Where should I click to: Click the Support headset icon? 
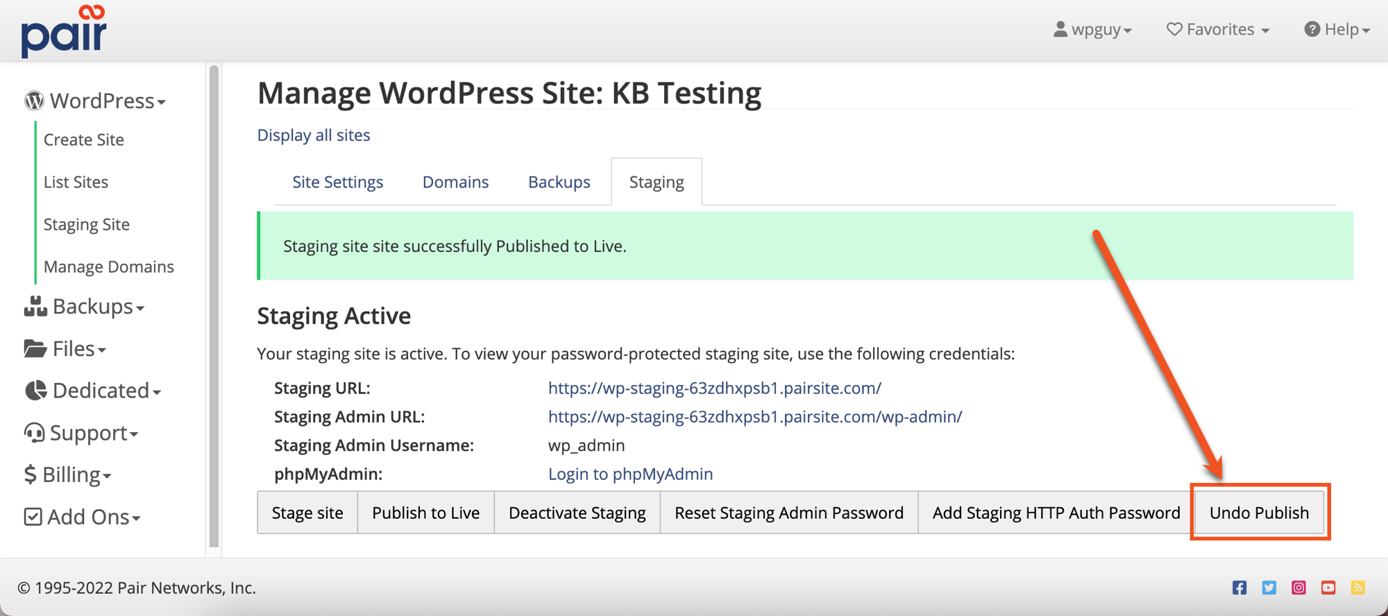tap(34, 433)
